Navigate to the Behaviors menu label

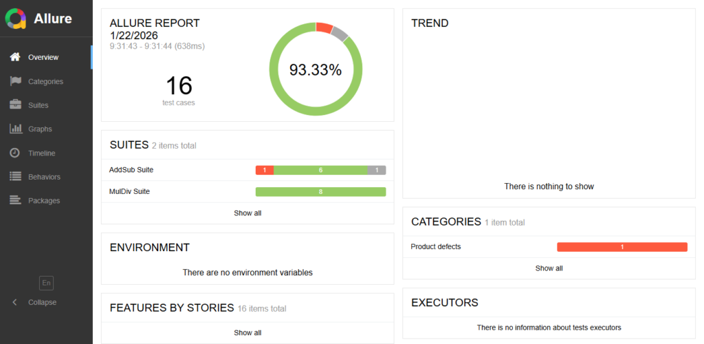point(44,177)
